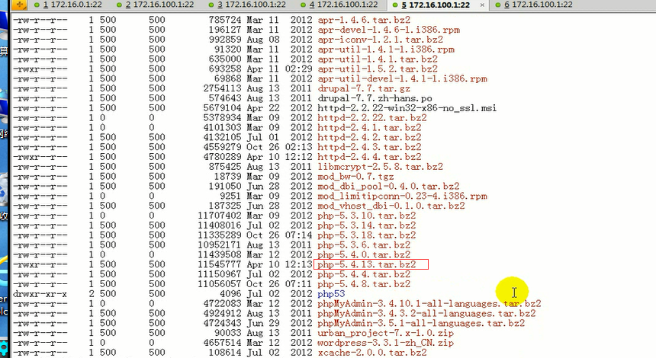Click the green status dot on tab 5
This screenshot has width=656, height=358.
395,5
